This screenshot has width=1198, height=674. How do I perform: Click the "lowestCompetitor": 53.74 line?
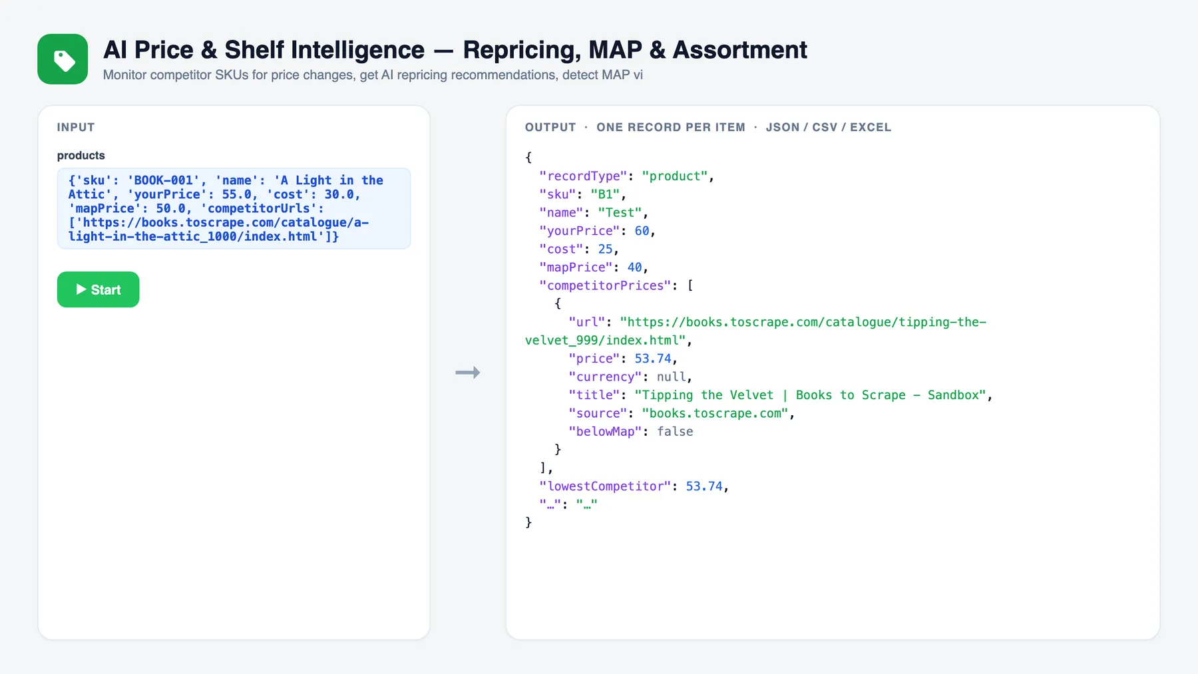[634, 486]
